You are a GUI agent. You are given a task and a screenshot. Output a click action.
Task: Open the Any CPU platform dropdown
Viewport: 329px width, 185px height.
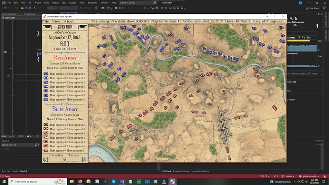[x=69, y=8]
